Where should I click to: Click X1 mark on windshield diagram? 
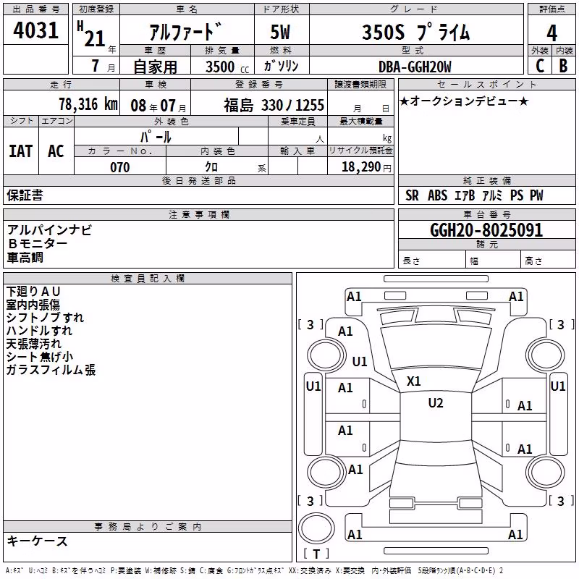413,381
